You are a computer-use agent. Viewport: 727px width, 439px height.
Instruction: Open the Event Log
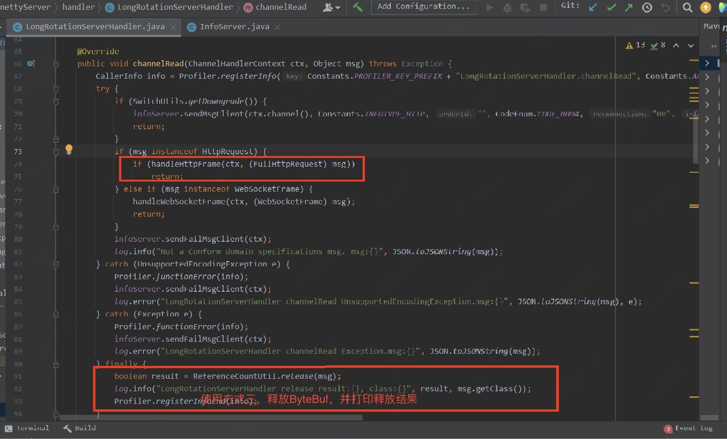(693, 428)
